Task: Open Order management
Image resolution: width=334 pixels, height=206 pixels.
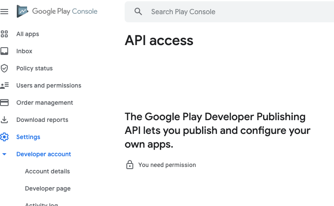Action: coord(45,103)
